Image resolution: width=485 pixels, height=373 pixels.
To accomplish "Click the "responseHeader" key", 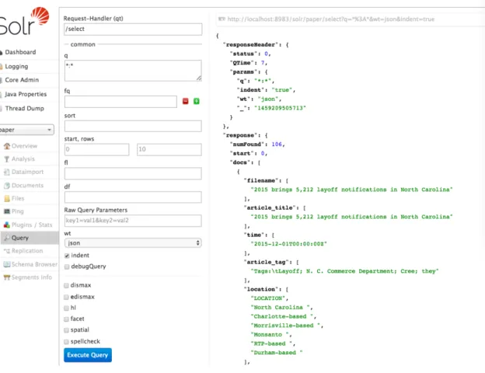I will tap(250, 45).
